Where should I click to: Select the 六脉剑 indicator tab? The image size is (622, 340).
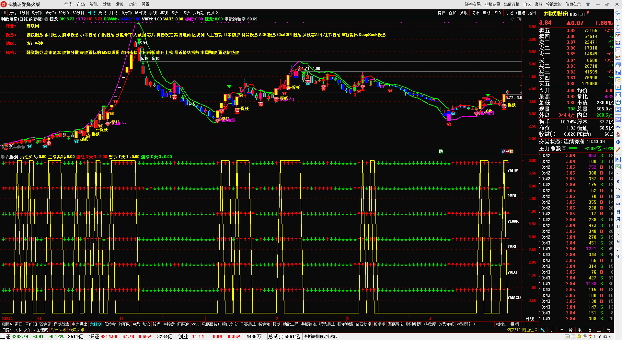pyautogui.click(x=96, y=324)
